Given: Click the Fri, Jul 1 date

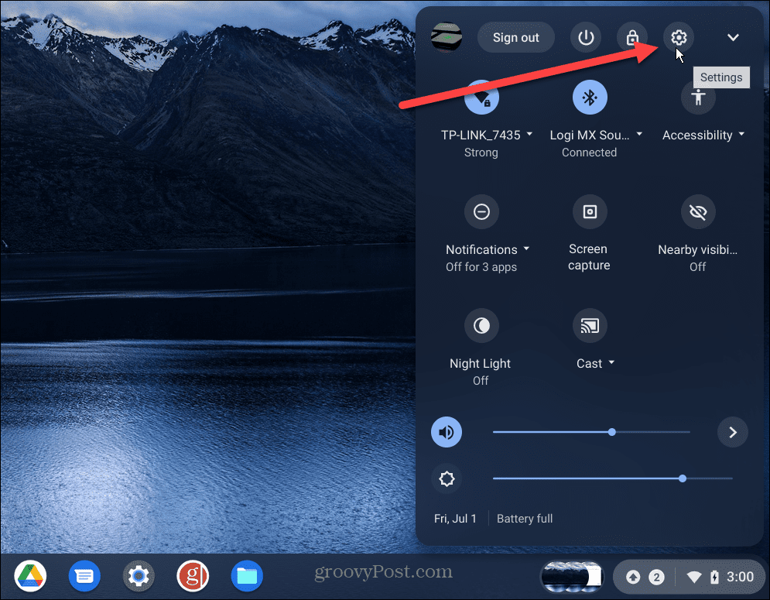Looking at the screenshot, I should point(455,519).
